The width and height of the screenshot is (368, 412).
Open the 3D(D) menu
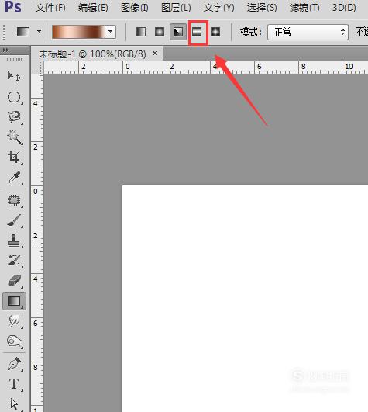[x=344, y=8]
